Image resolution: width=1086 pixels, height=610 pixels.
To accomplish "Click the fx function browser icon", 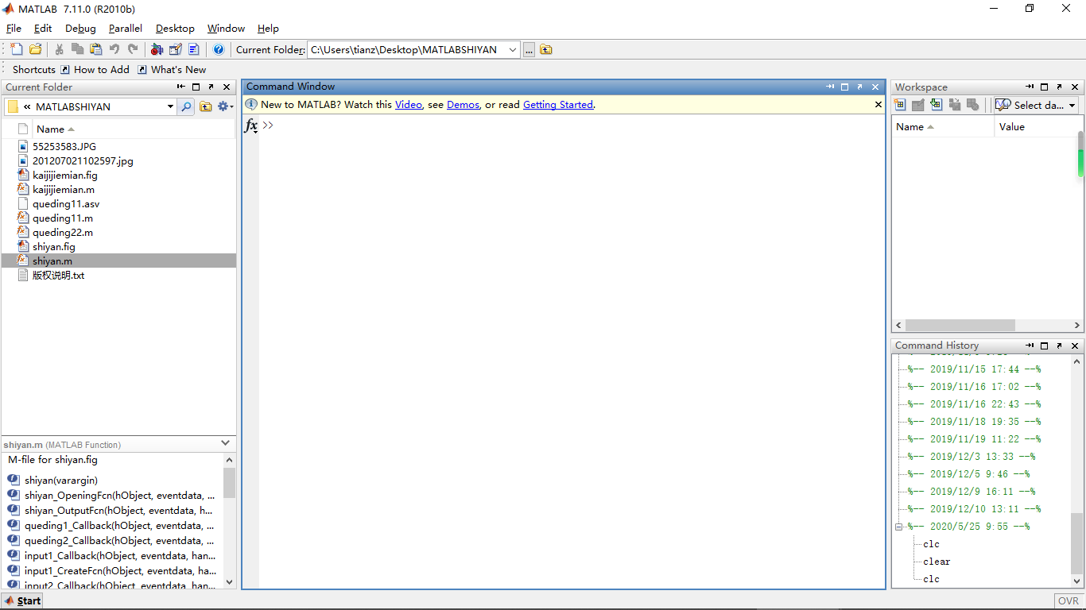I will coord(250,125).
